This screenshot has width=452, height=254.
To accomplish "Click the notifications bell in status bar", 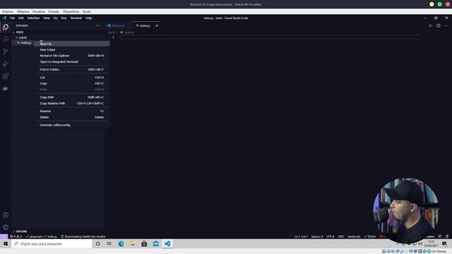I will 447,236.
